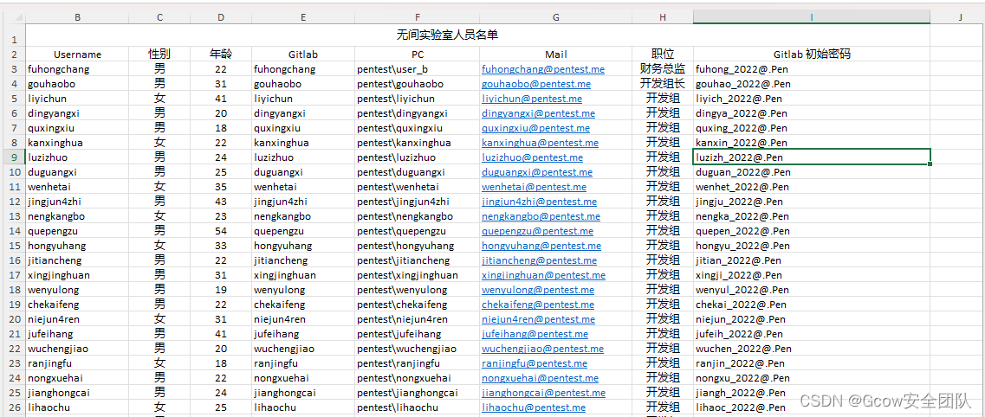Select password cell gouhao_2022@.Pen
The image size is (985, 417).
pyautogui.click(x=812, y=84)
